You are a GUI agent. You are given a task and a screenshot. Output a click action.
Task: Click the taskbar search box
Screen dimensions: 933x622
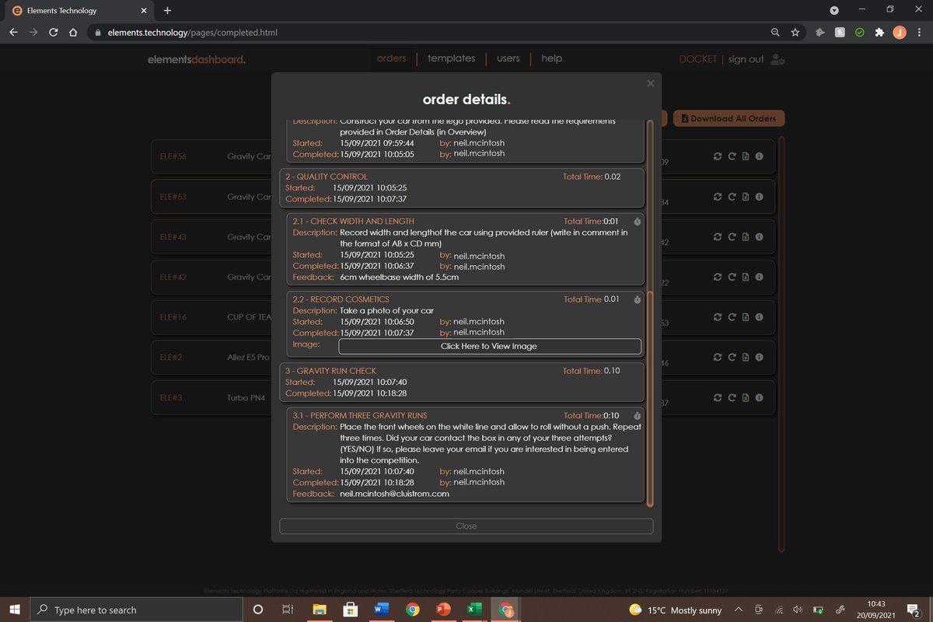pyautogui.click(x=136, y=610)
